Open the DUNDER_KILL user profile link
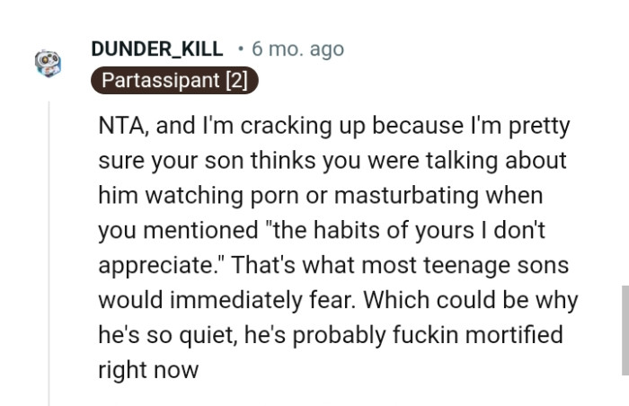The width and height of the screenshot is (629, 406). (157, 49)
